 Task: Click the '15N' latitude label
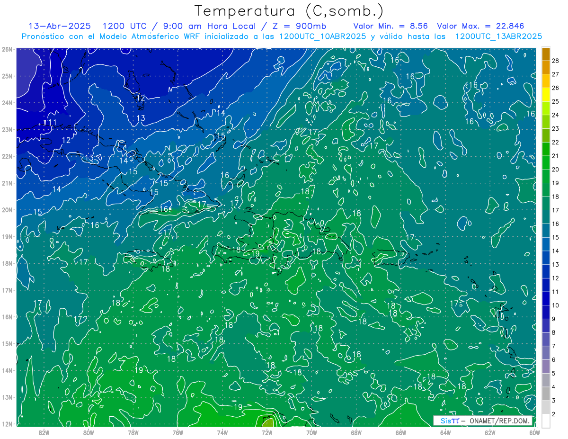point(7,343)
